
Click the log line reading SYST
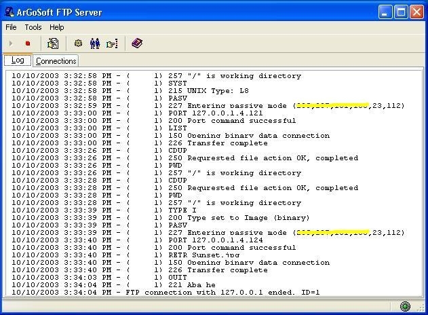click(x=99, y=84)
